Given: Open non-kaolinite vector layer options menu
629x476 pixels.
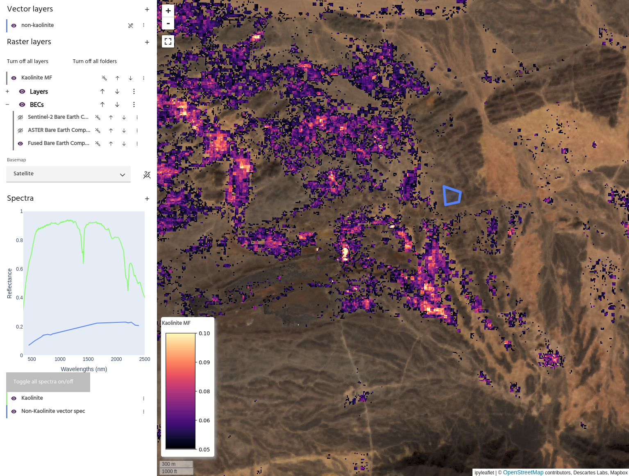Looking at the screenshot, I should point(143,25).
